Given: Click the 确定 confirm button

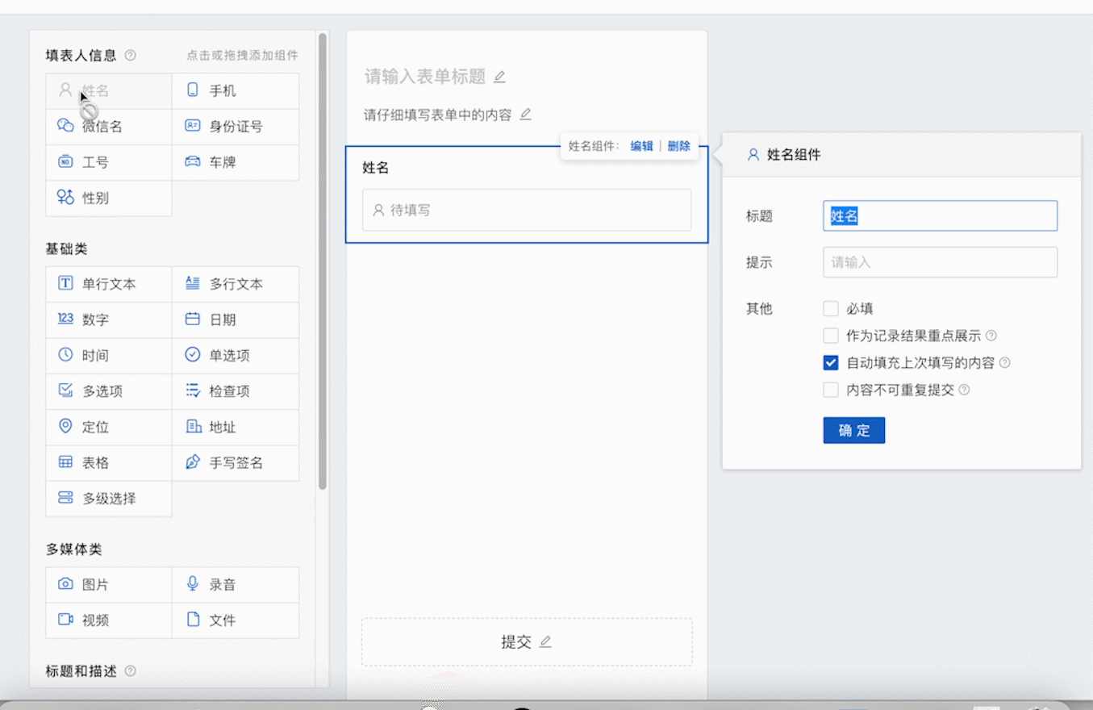Looking at the screenshot, I should (853, 431).
